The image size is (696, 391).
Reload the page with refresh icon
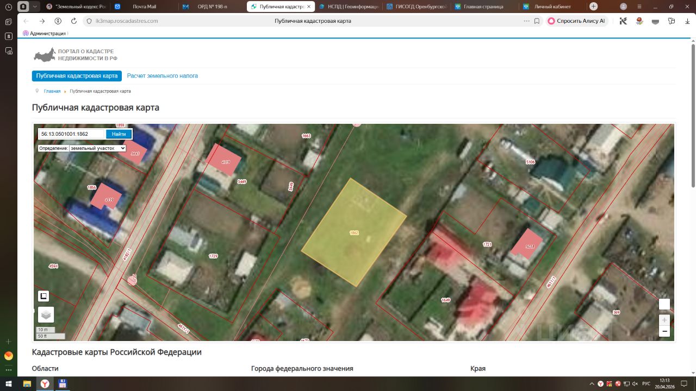[74, 21]
